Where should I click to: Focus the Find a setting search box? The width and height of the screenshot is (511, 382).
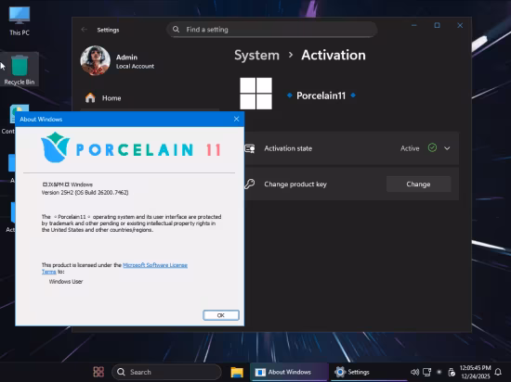pyautogui.click(x=272, y=30)
